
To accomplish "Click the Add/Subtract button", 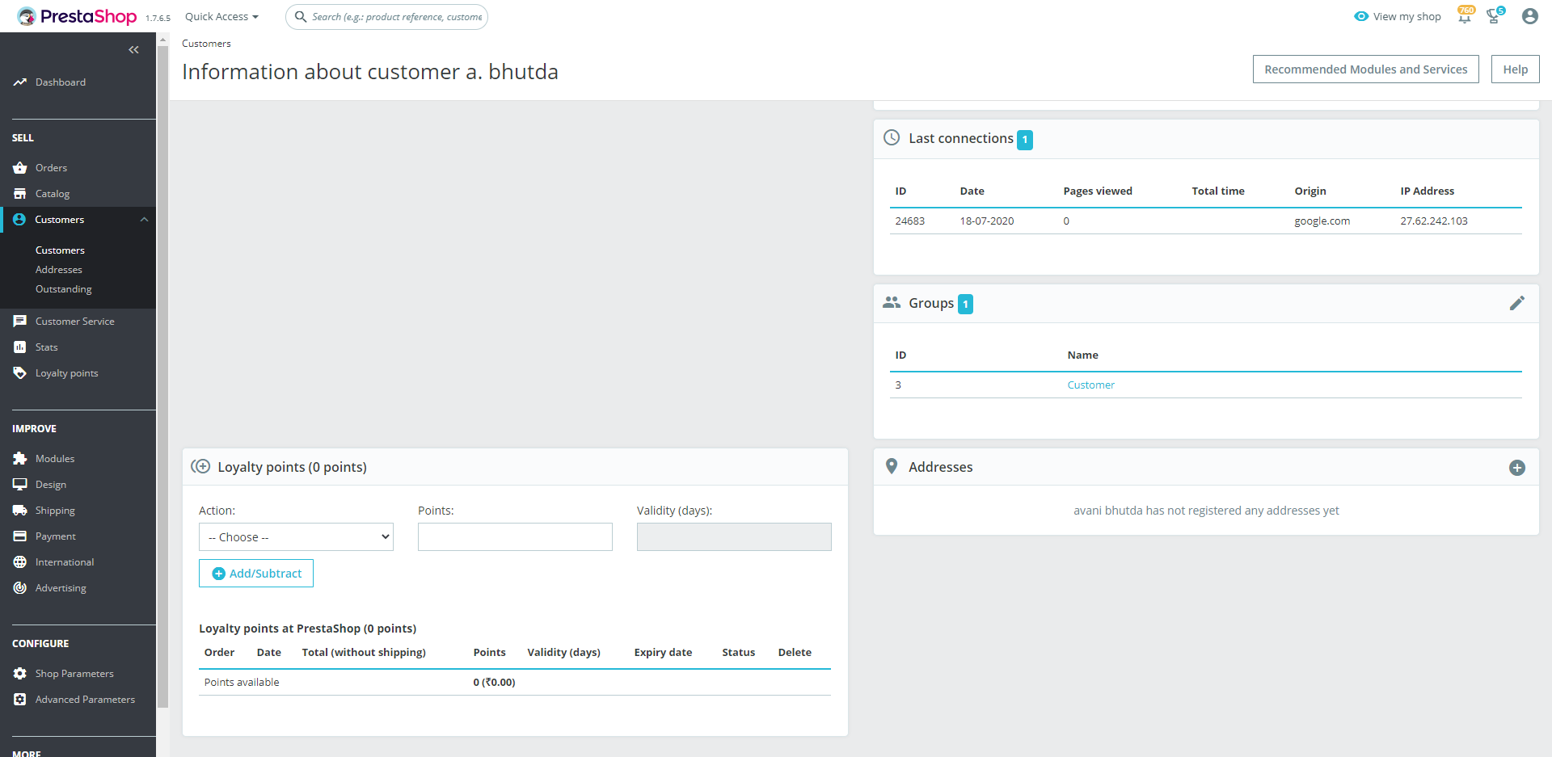I will click(256, 574).
